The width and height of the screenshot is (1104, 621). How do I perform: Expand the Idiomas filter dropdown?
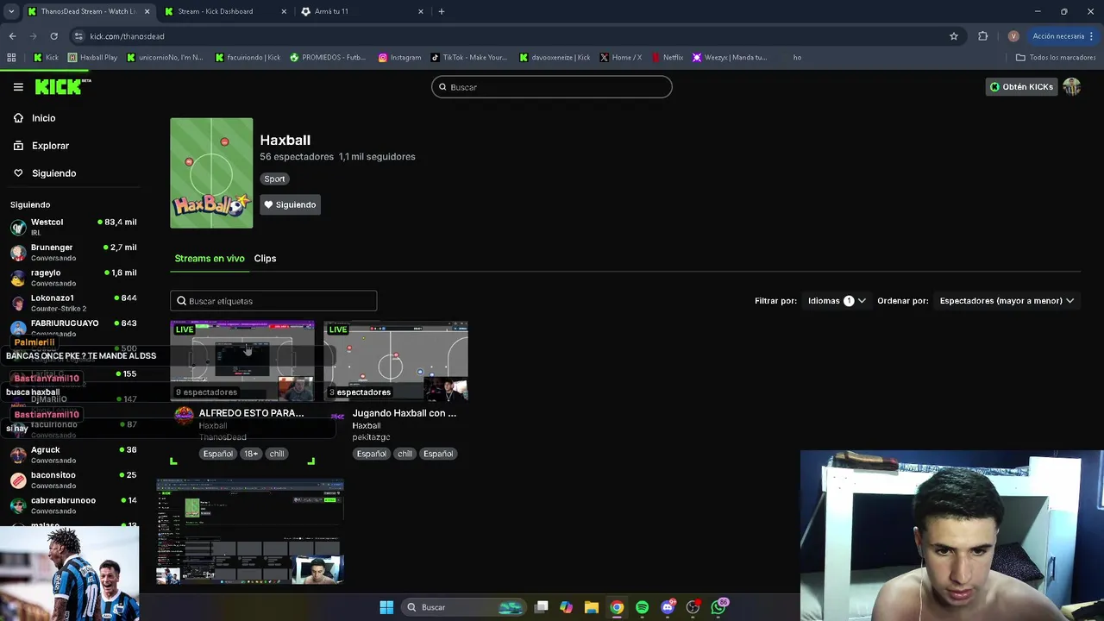(x=836, y=301)
